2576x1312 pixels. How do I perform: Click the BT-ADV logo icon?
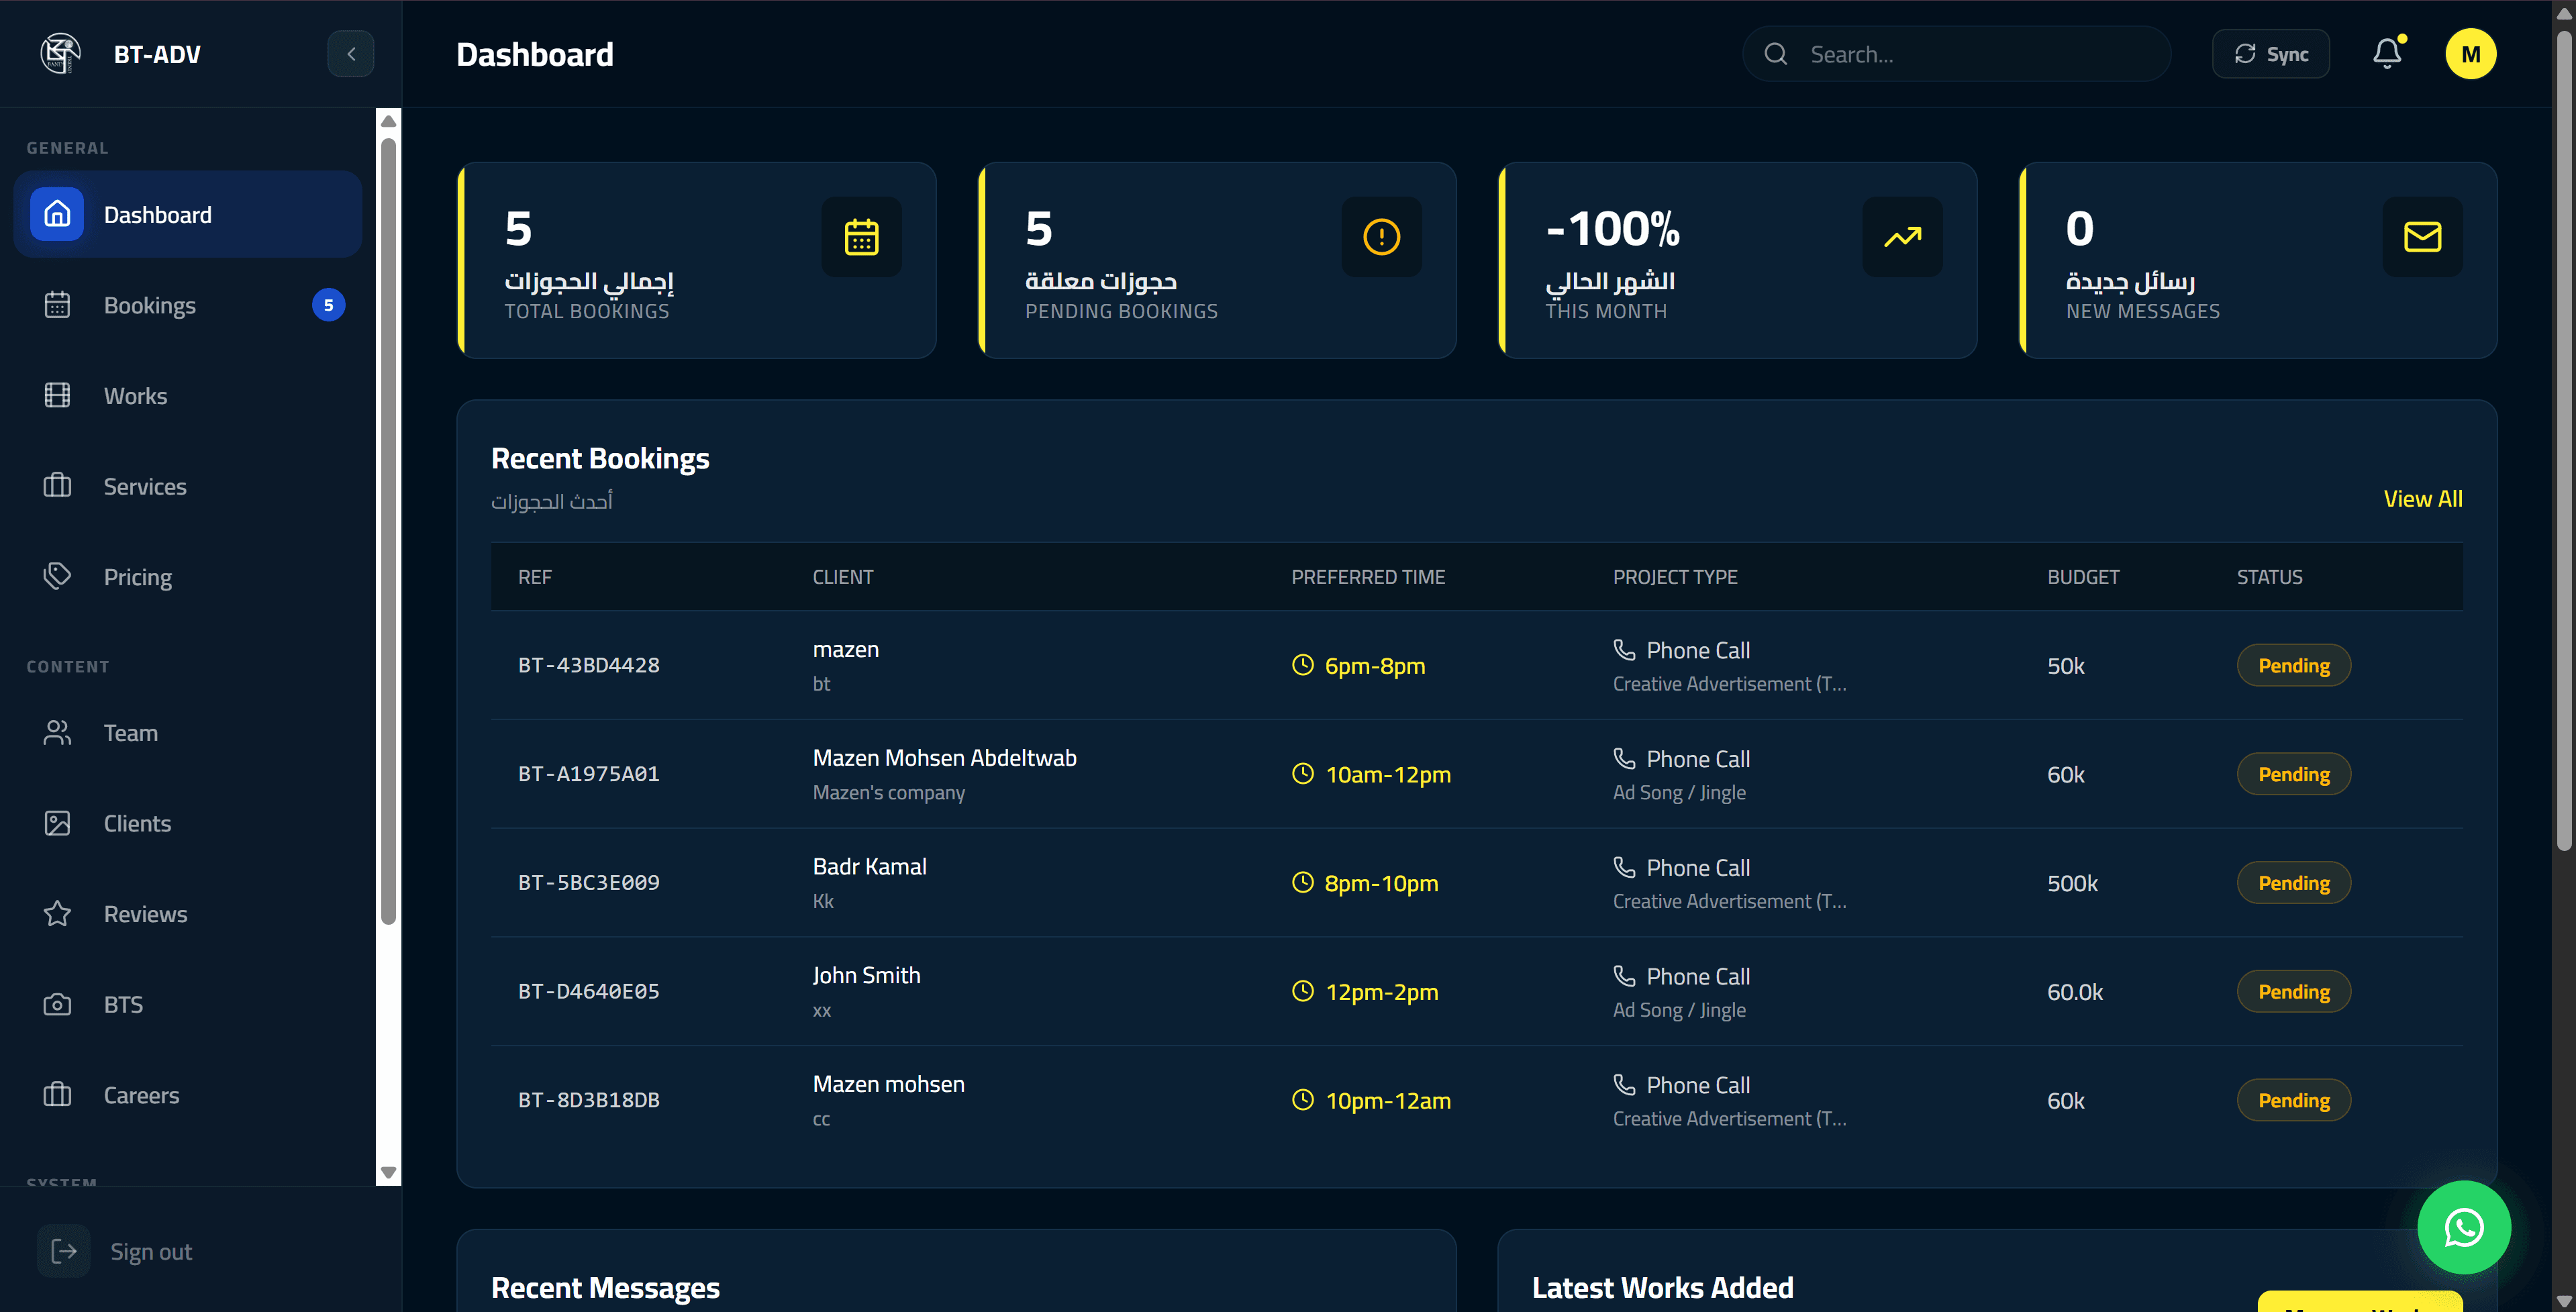coord(60,54)
